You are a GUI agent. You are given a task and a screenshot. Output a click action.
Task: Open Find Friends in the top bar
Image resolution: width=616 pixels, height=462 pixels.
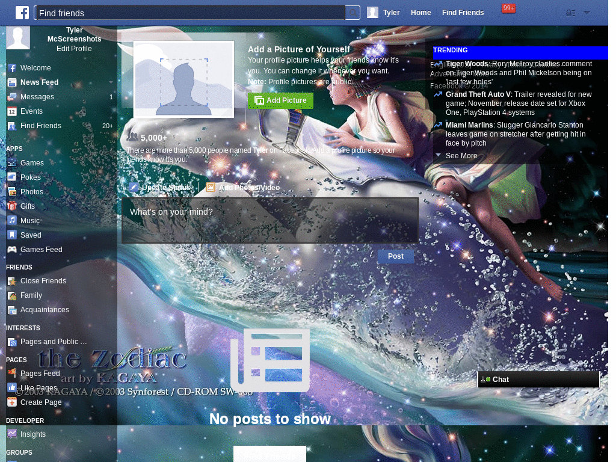tap(463, 13)
